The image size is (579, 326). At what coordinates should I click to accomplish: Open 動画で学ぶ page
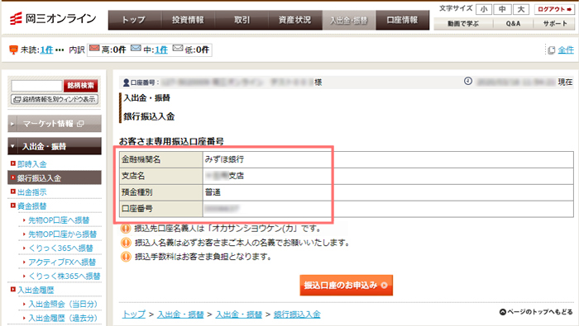click(x=463, y=24)
